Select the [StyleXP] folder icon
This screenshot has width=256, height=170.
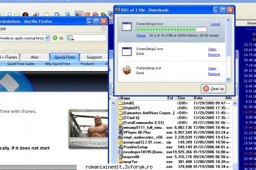click(x=120, y=108)
